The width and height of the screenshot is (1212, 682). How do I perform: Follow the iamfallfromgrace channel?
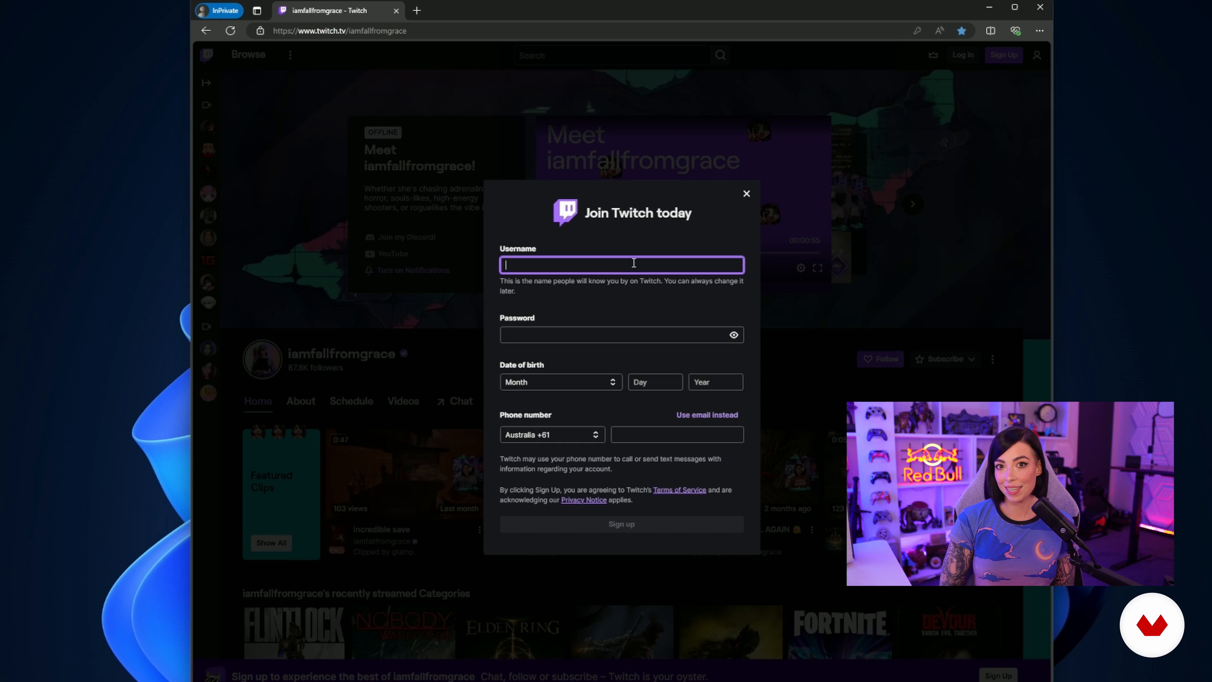[x=880, y=359]
